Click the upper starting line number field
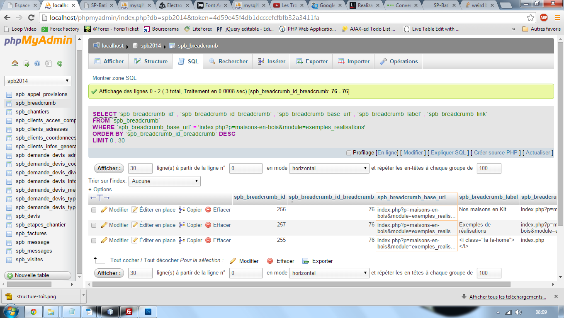Screen dimensions: 564x318 tap(246, 168)
